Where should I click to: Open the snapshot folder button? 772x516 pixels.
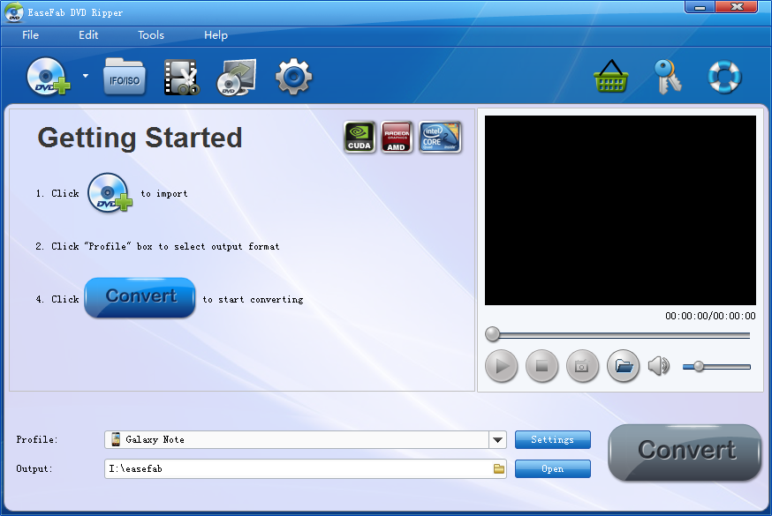point(624,366)
